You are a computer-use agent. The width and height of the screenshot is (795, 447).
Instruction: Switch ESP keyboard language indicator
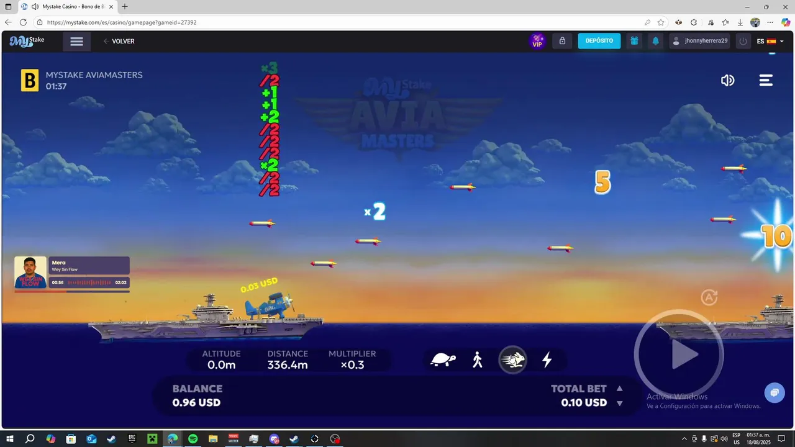(736, 439)
